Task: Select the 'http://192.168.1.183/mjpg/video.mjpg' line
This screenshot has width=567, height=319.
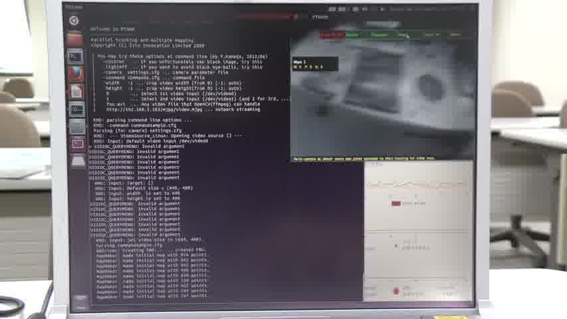Action: click(183, 109)
